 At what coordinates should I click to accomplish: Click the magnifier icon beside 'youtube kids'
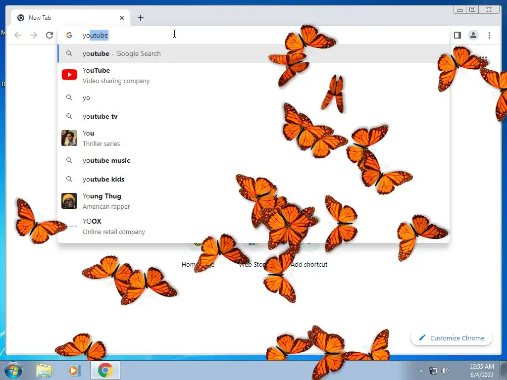69,179
